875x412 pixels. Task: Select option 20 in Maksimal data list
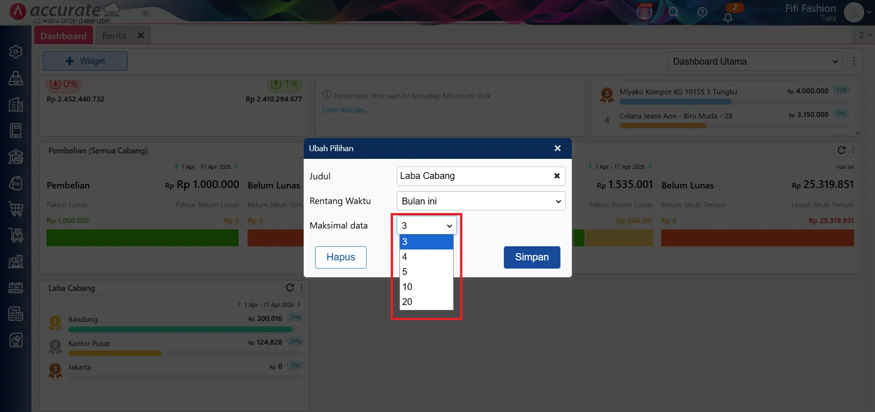coord(426,302)
